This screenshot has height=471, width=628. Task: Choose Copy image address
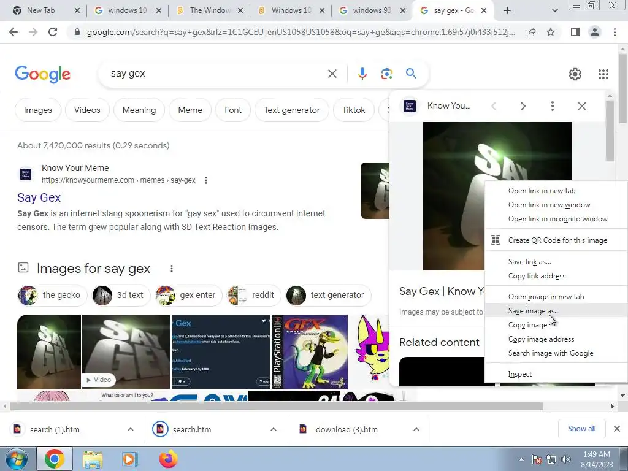556,339
